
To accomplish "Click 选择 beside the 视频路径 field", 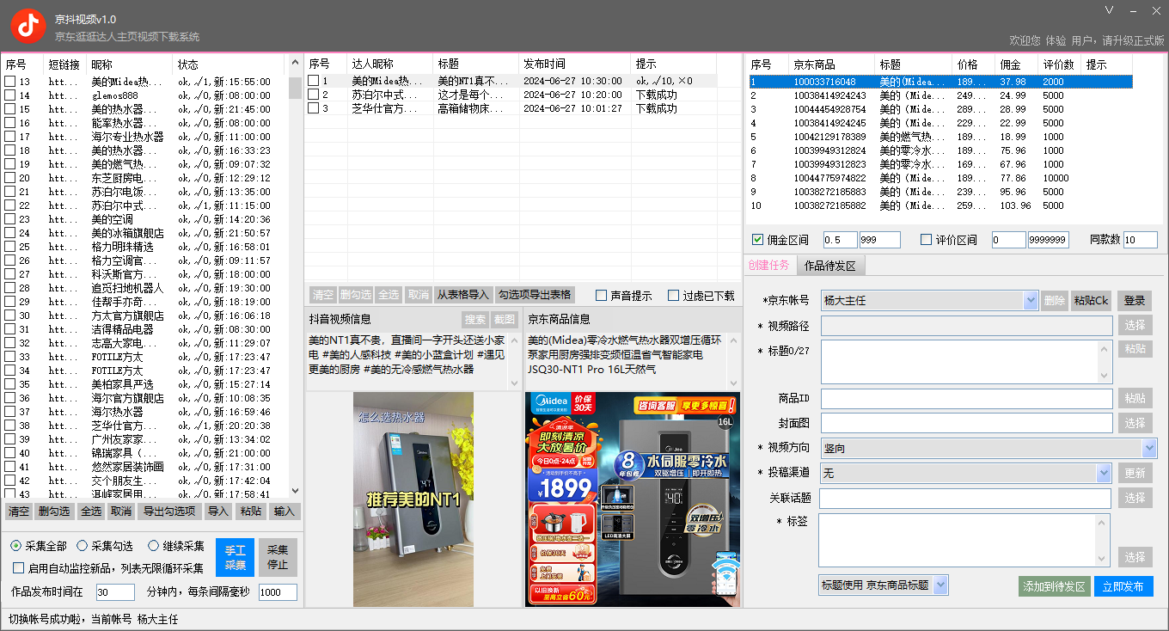I will [x=1135, y=326].
